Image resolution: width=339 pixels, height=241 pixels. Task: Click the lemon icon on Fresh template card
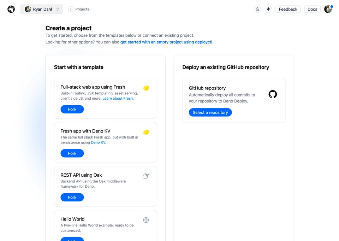[146, 88]
